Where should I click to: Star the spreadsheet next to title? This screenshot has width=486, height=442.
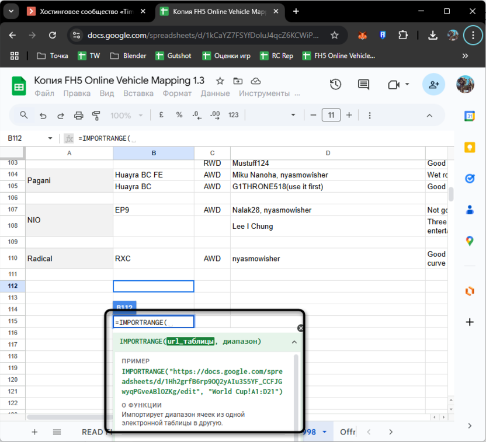pos(220,81)
